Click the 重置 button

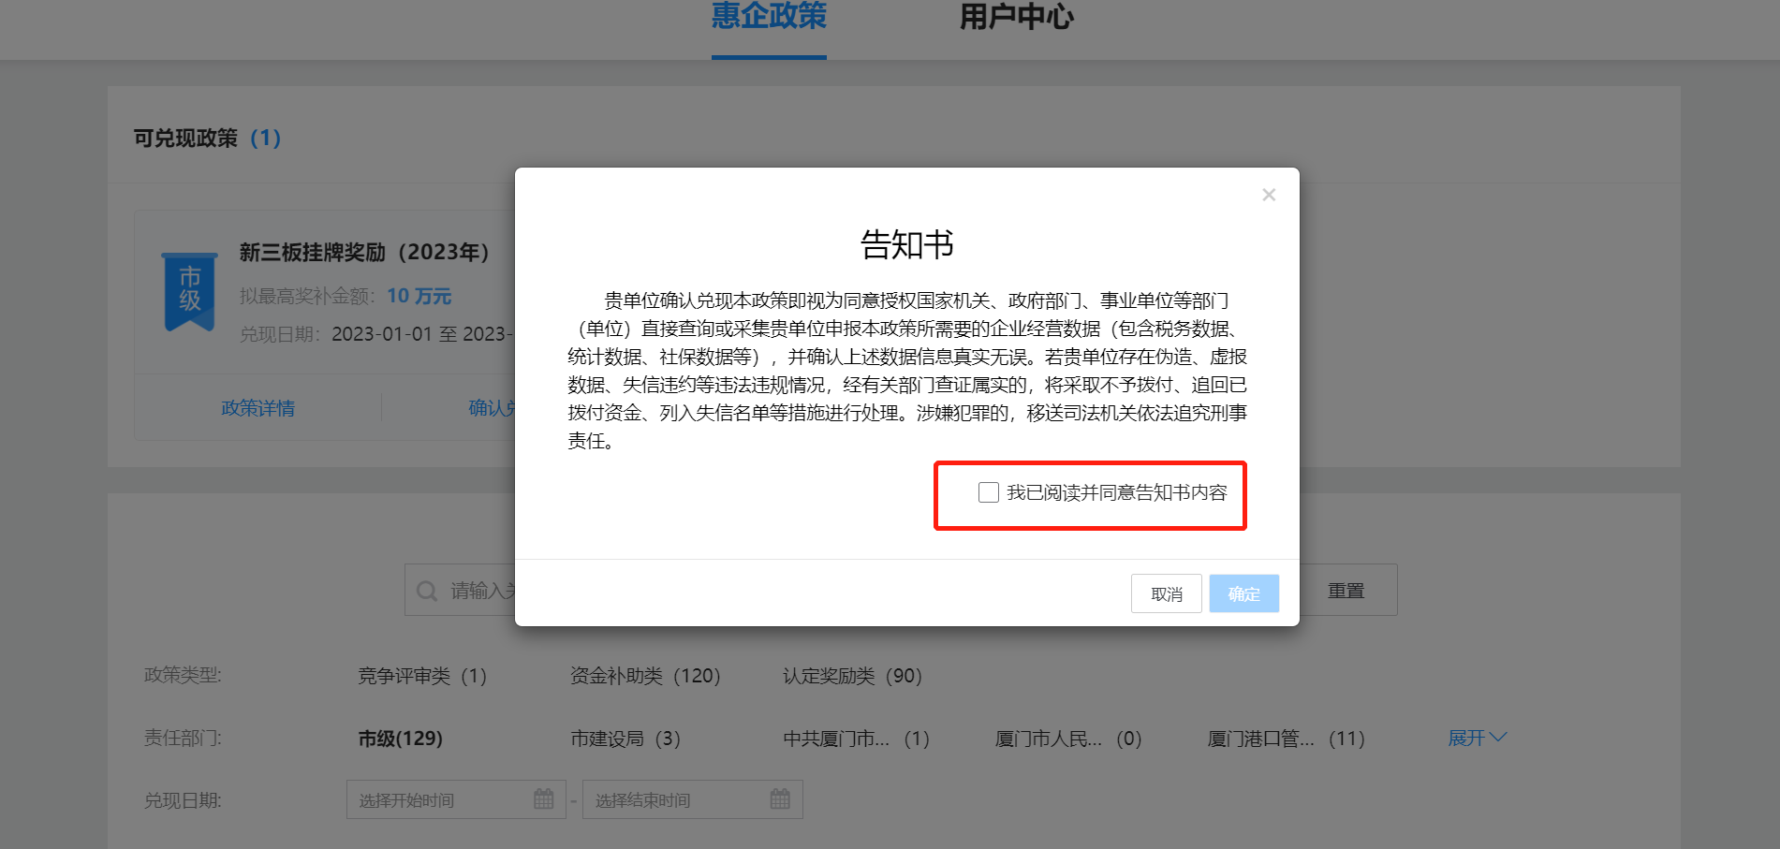tap(1346, 590)
